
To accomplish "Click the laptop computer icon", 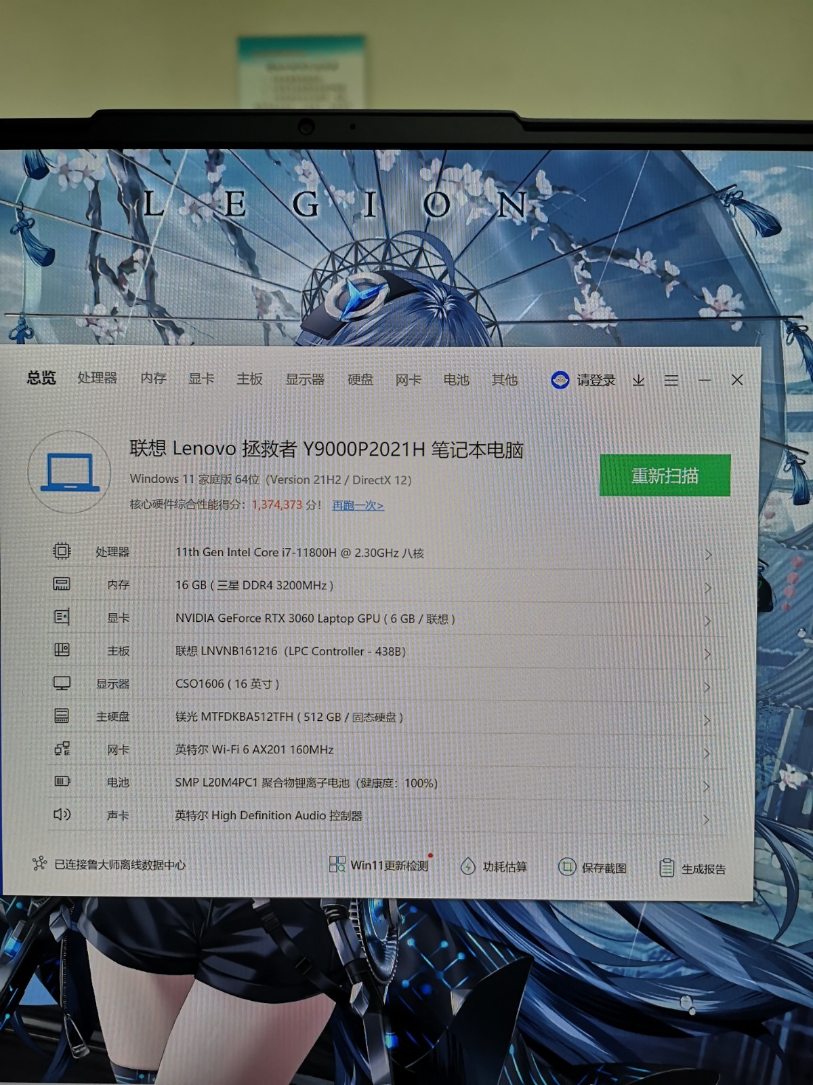I will (70, 471).
